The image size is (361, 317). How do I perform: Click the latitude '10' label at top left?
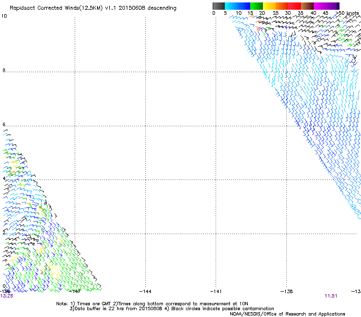[x=4, y=16]
